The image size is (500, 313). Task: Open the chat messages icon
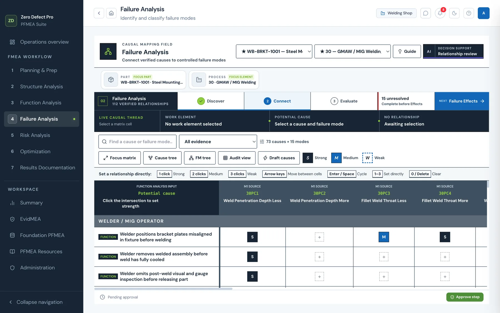coord(426,13)
